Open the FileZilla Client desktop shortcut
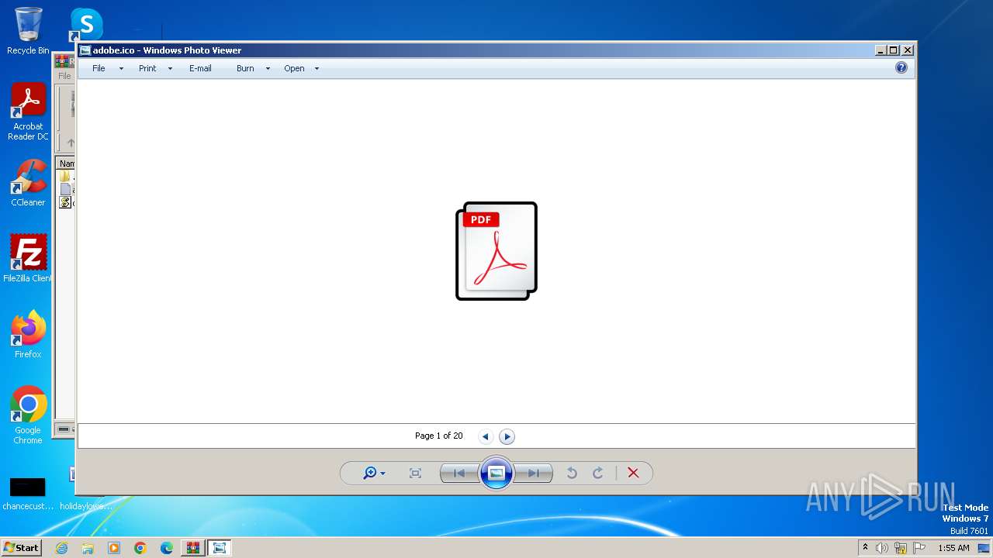993x558 pixels. coord(28,259)
